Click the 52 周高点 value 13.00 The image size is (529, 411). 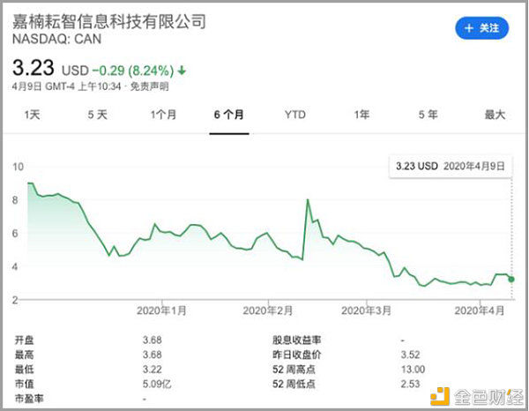click(413, 370)
